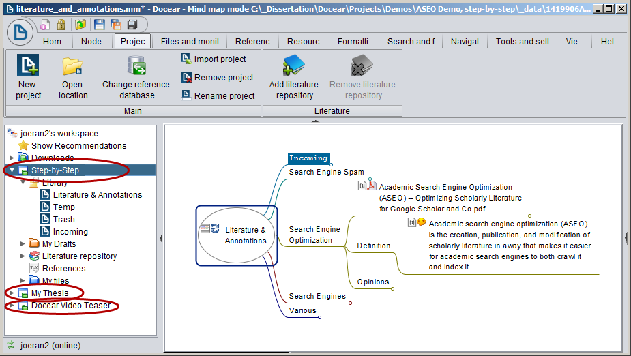
Task: Select the Search Engines node
Action: (x=317, y=296)
